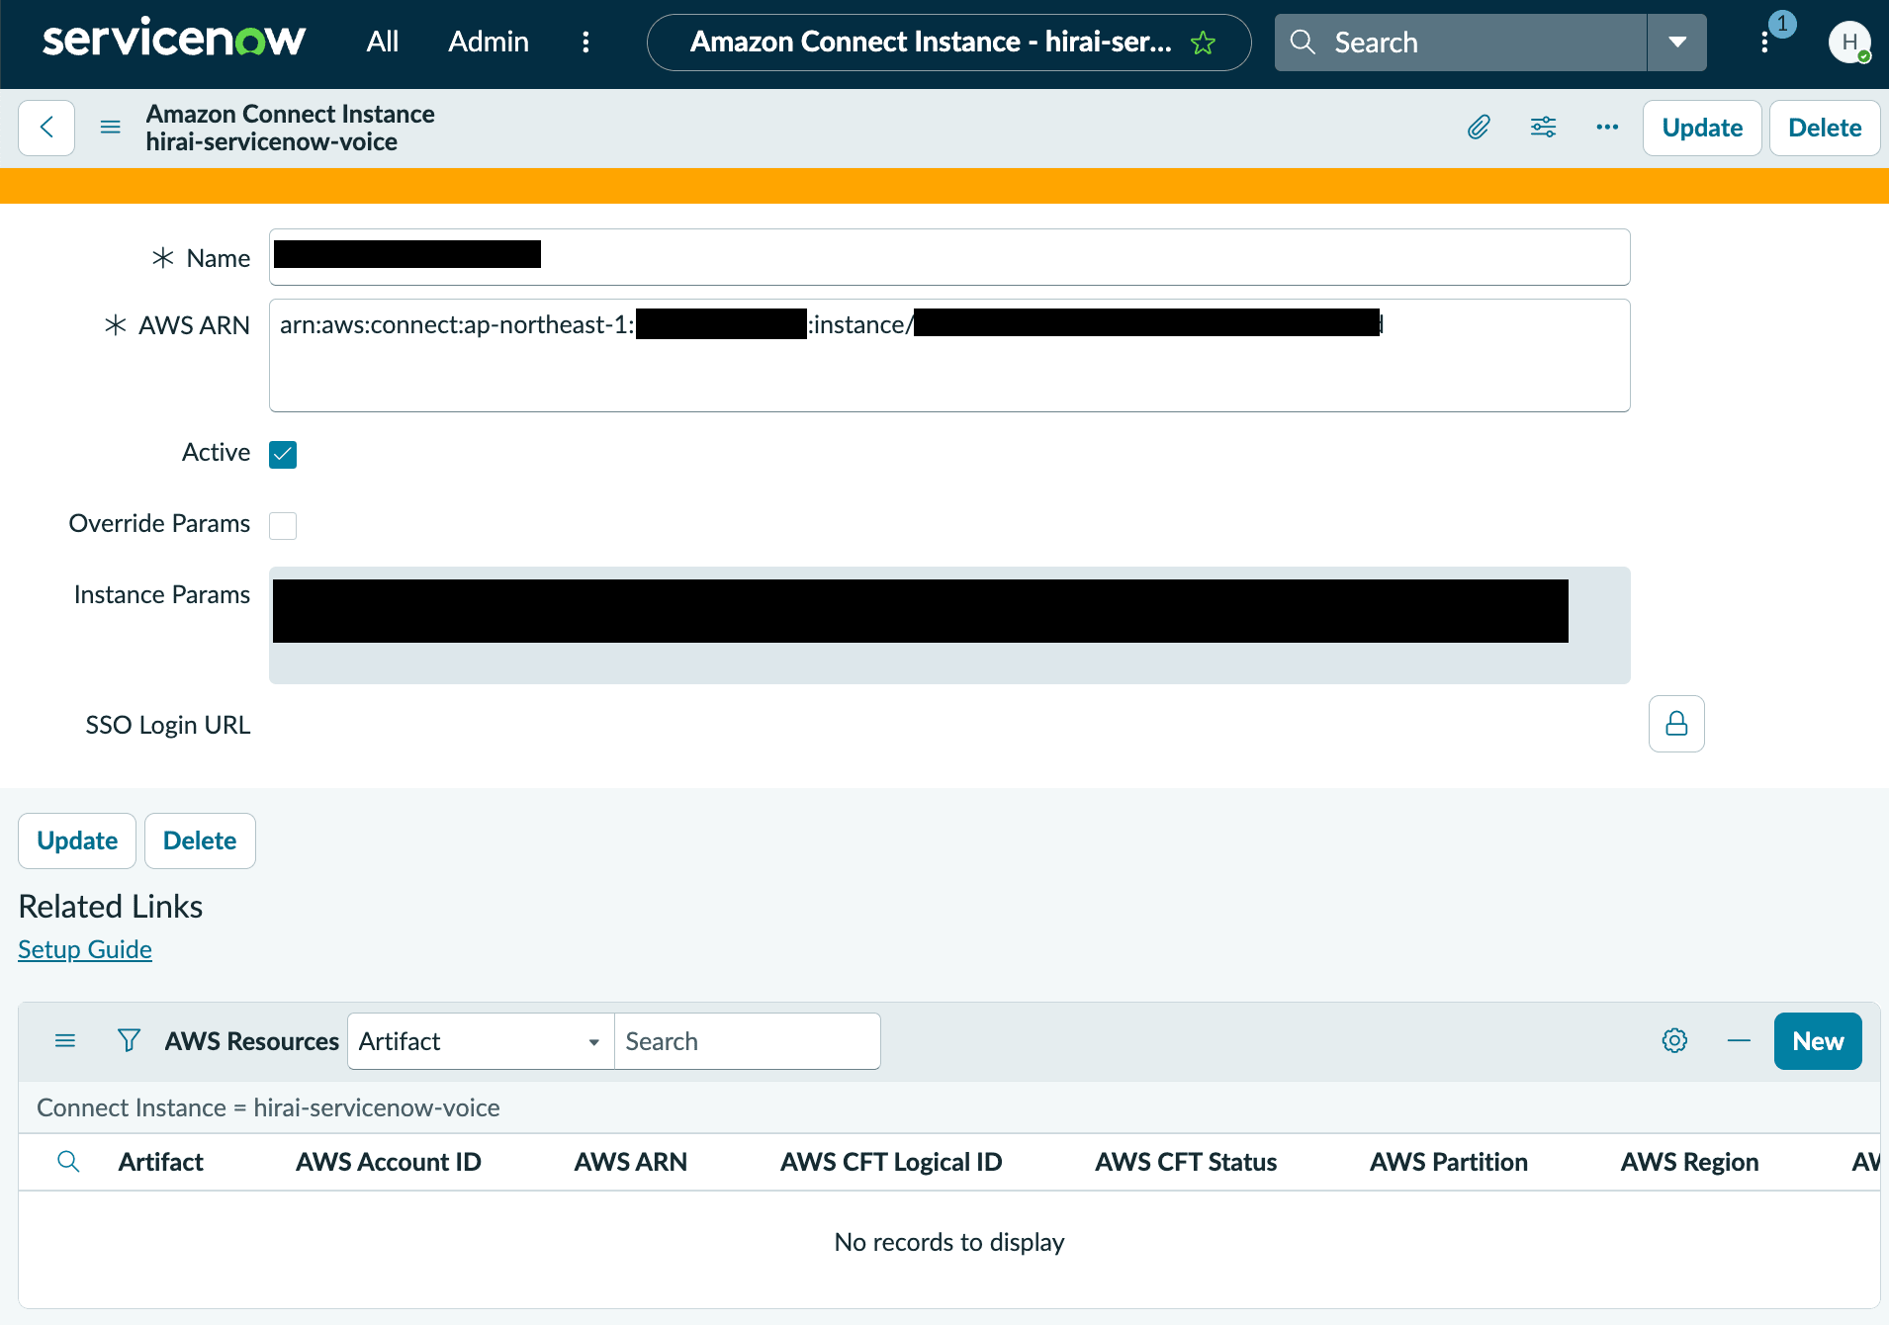
Task: Open the user profile avatar H
Action: [1848, 43]
